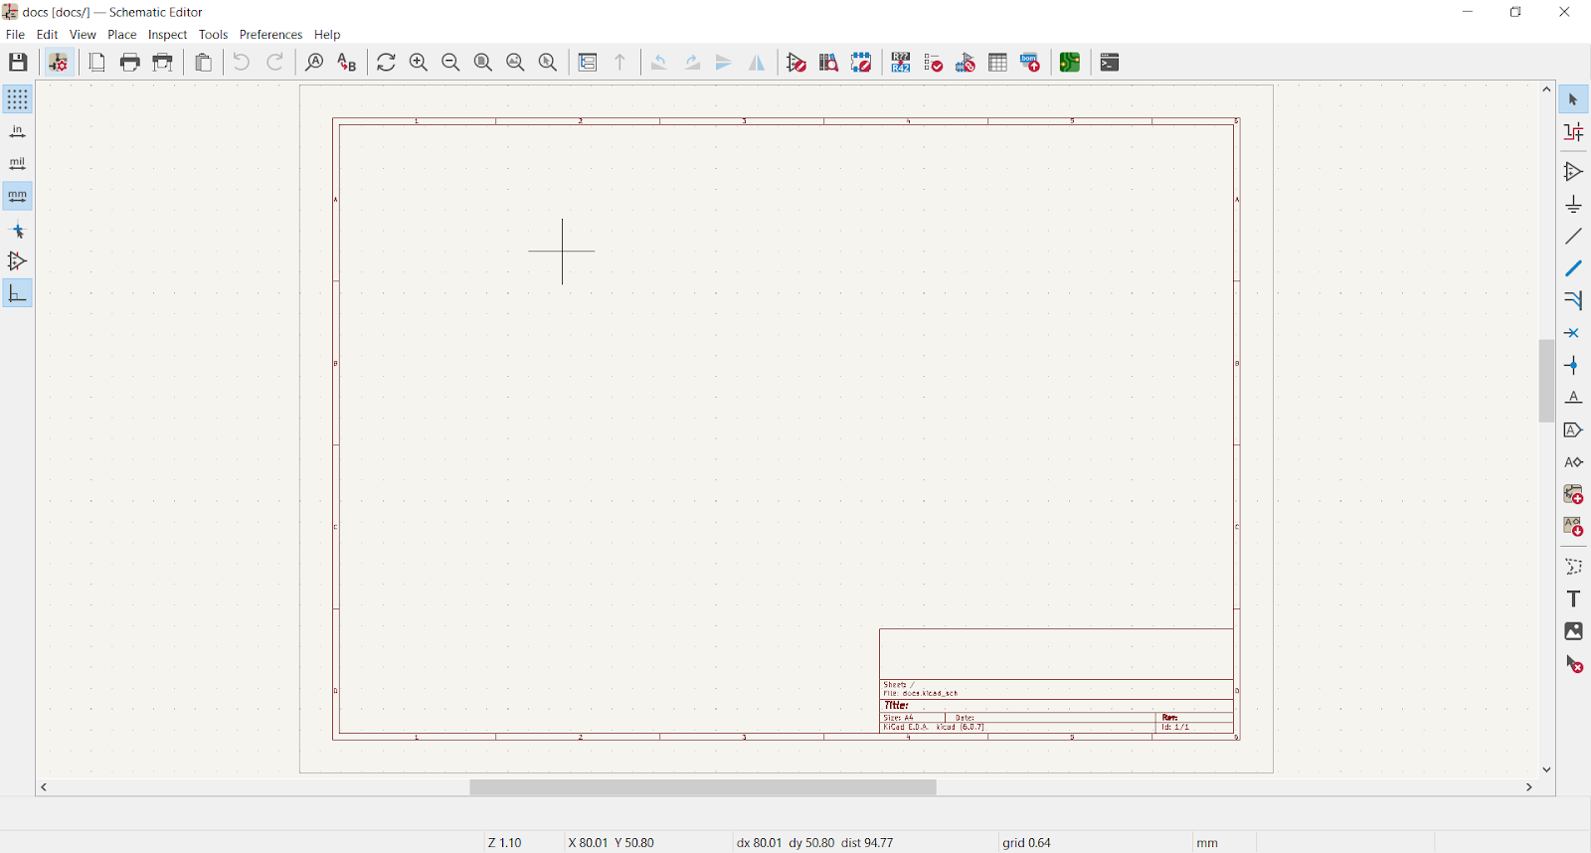The height and width of the screenshot is (853, 1591).
Task: Toggle full-window crosshair cursor
Action: click(x=17, y=231)
